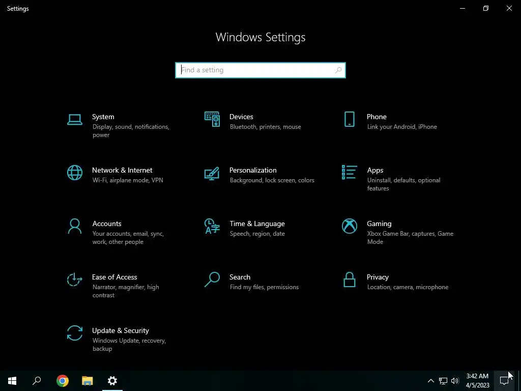Open the Apps category label
The image size is (521, 391).
coord(375,170)
